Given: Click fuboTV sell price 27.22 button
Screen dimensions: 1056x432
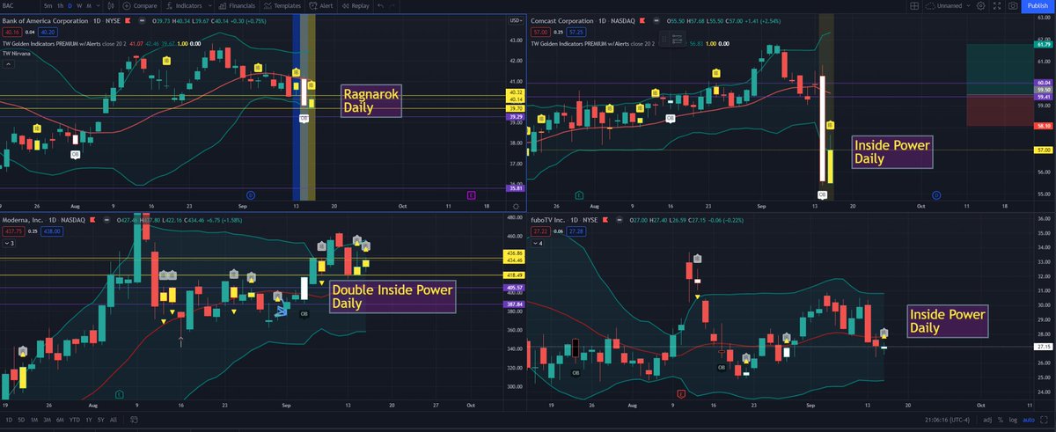Looking at the screenshot, I should coord(539,231).
